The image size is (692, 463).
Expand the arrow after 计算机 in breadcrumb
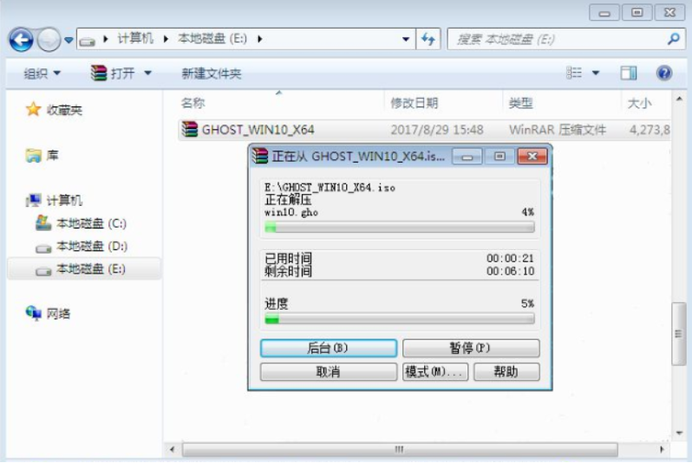(166, 39)
